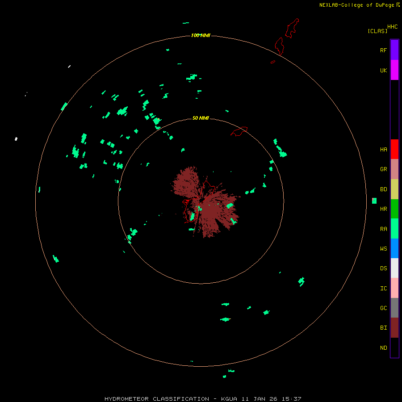Click the ND legend label
The height and width of the screenshot is (402, 402).
(383, 348)
